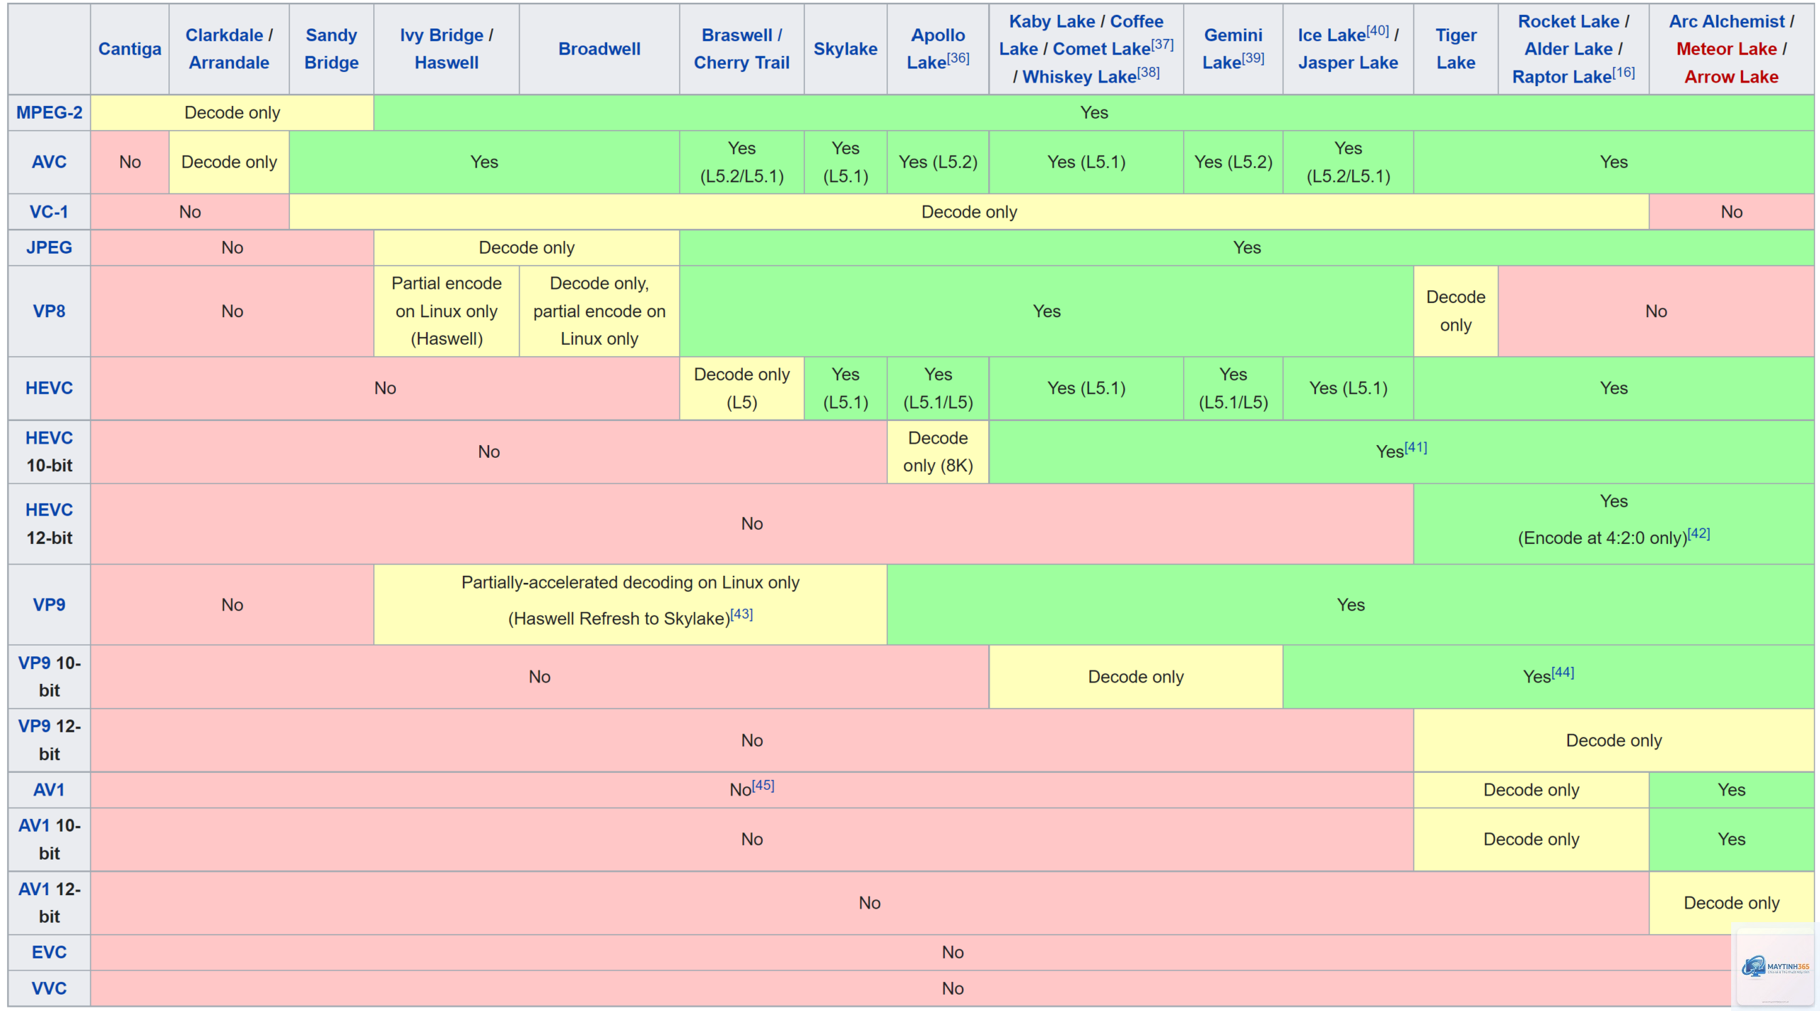
Task: Follow the VC-1 row header link
Action: tap(49, 212)
